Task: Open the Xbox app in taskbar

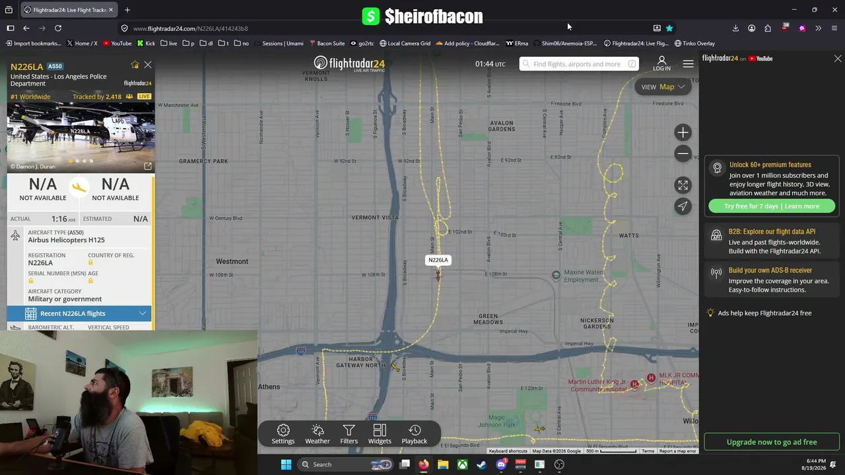Action: [x=462, y=464]
